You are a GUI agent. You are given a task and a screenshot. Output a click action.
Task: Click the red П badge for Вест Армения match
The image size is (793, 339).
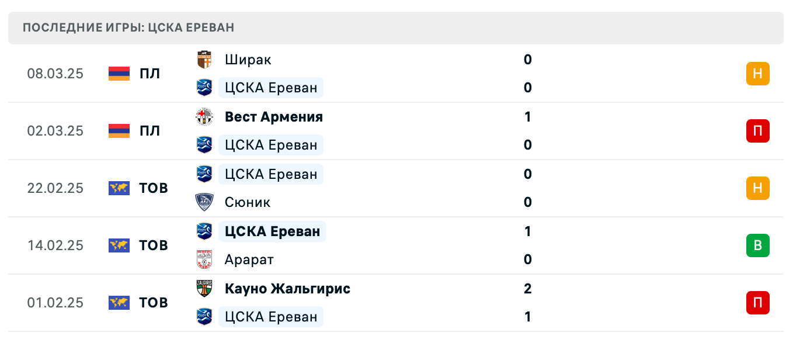coord(757,131)
